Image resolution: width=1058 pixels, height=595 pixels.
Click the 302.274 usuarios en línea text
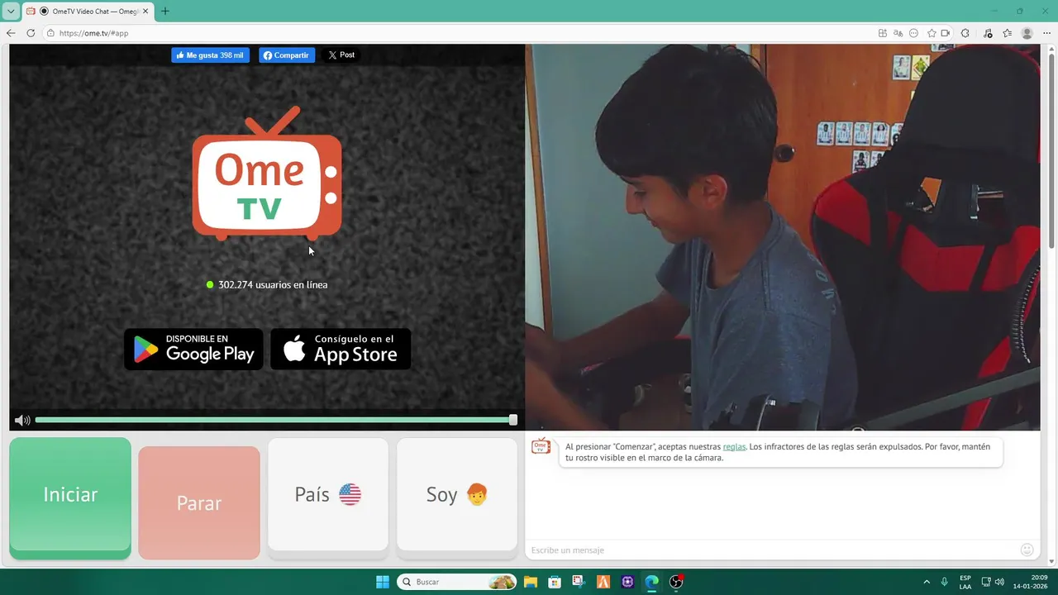tap(273, 284)
